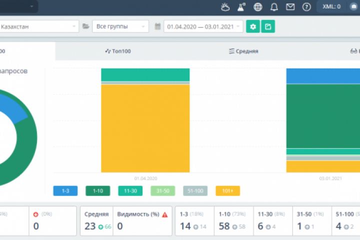The image size is (360, 240).
Task: Click the red plus icon above 0
Action: click(36, 214)
